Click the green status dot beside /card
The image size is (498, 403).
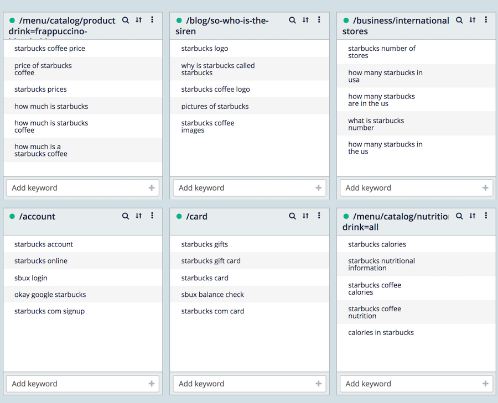[x=179, y=217]
